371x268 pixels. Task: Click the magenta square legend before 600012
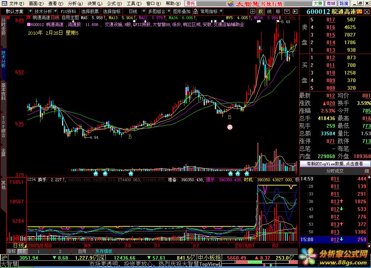click(29, 25)
